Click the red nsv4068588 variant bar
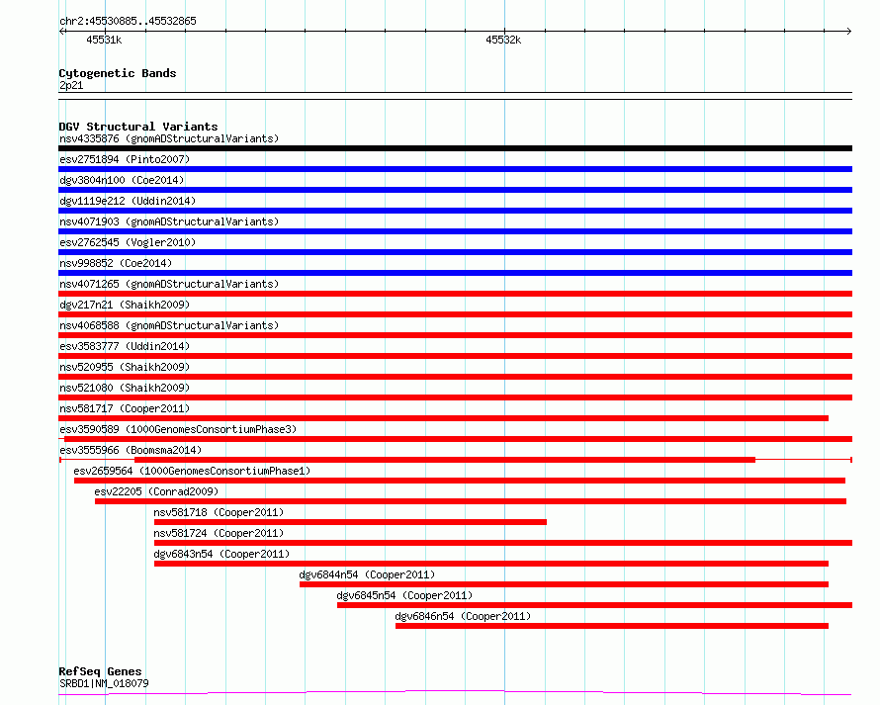 455,335
